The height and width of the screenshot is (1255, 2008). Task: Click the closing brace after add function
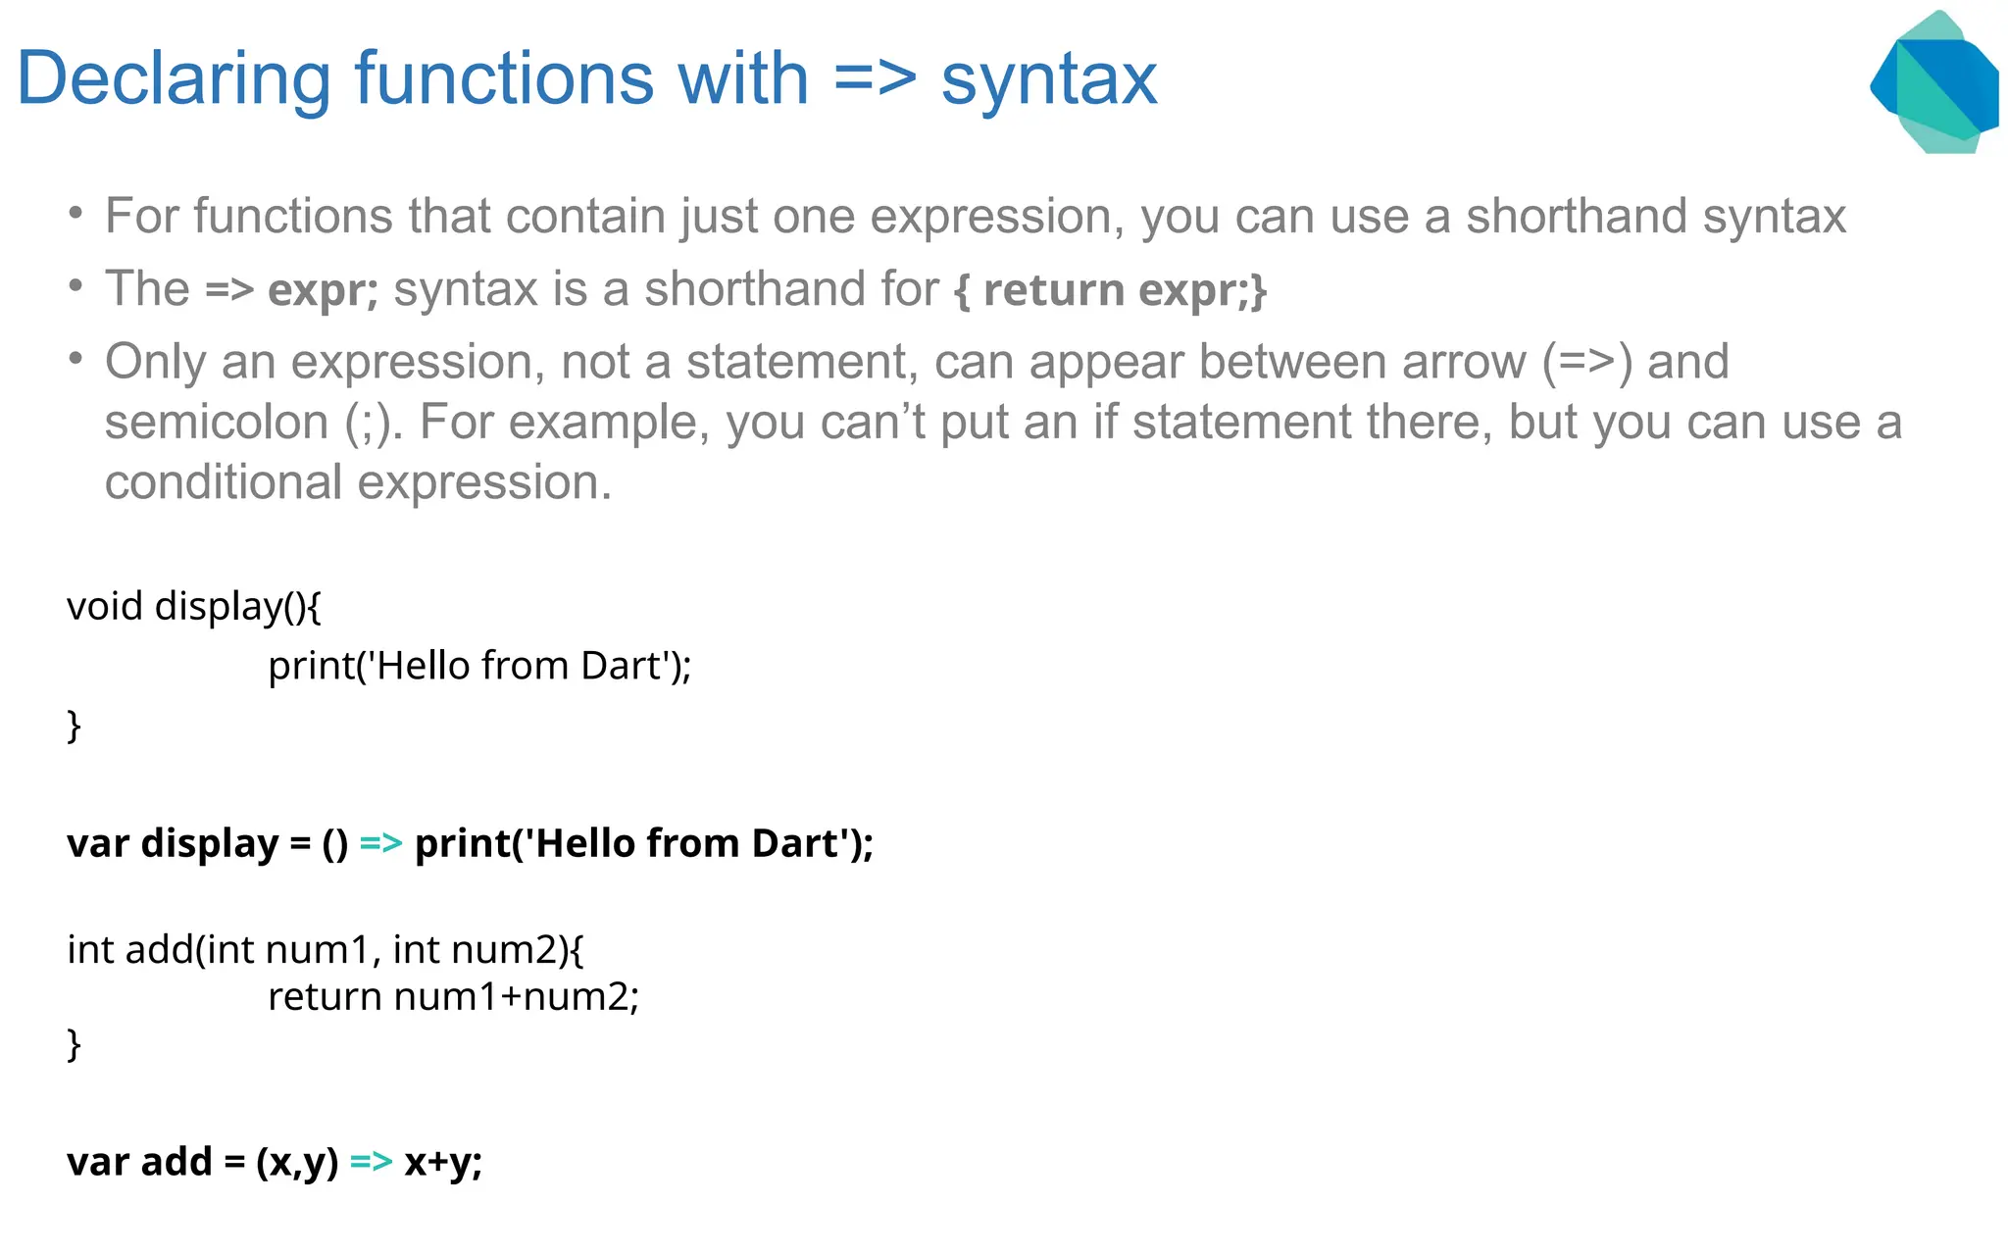pos(74,1044)
